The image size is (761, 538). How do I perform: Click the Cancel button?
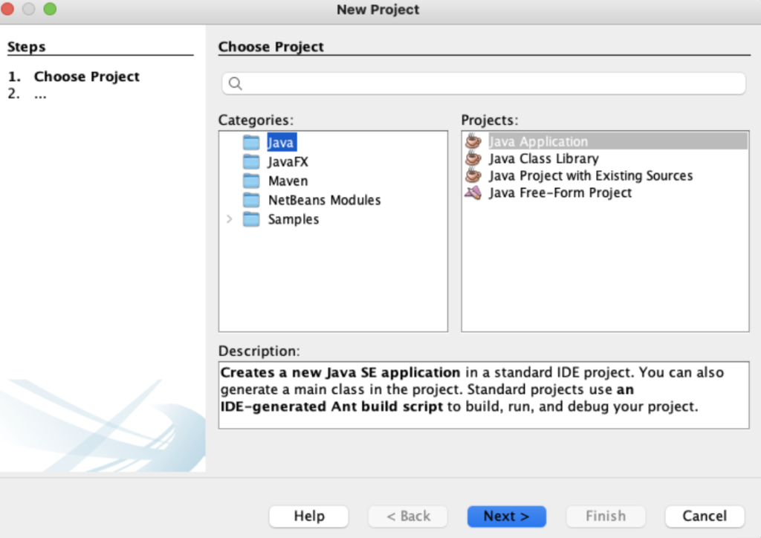coord(704,516)
